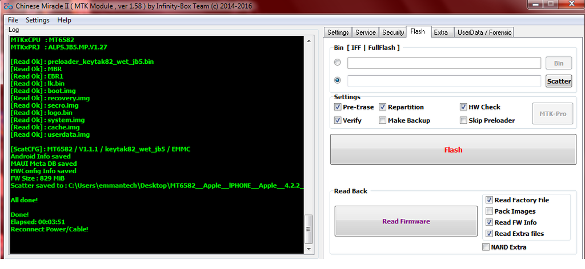Image resolution: width=585 pixels, height=269 pixels.
Task: Click the Chinese Miracle II title bar app icon
Action: click(6, 6)
